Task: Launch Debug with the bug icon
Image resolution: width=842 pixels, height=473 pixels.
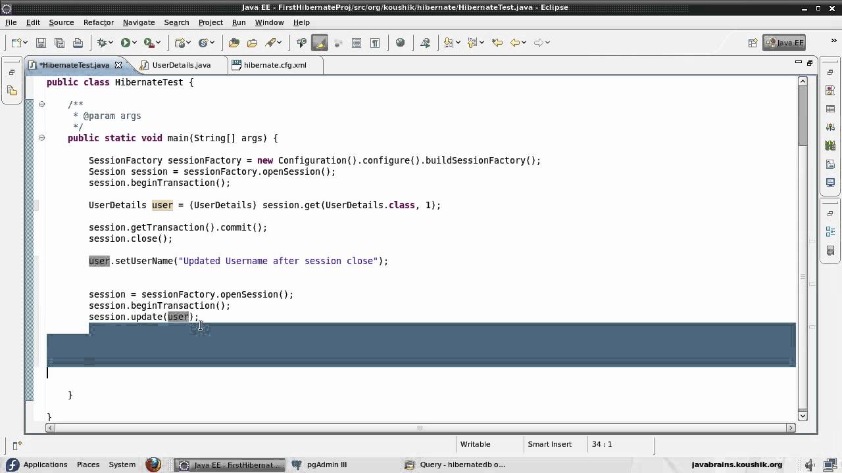Action: pyautogui.click(x=102, y=43)
